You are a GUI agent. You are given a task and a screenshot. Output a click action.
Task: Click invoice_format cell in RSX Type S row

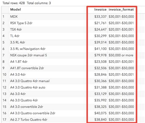(121, 23)
